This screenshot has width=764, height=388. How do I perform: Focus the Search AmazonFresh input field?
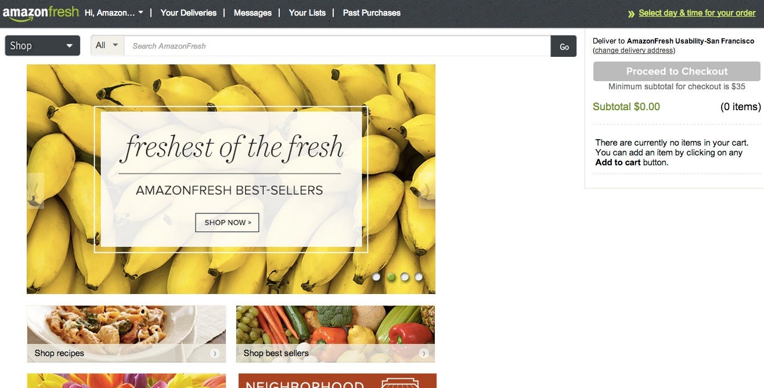pos(337,46)
